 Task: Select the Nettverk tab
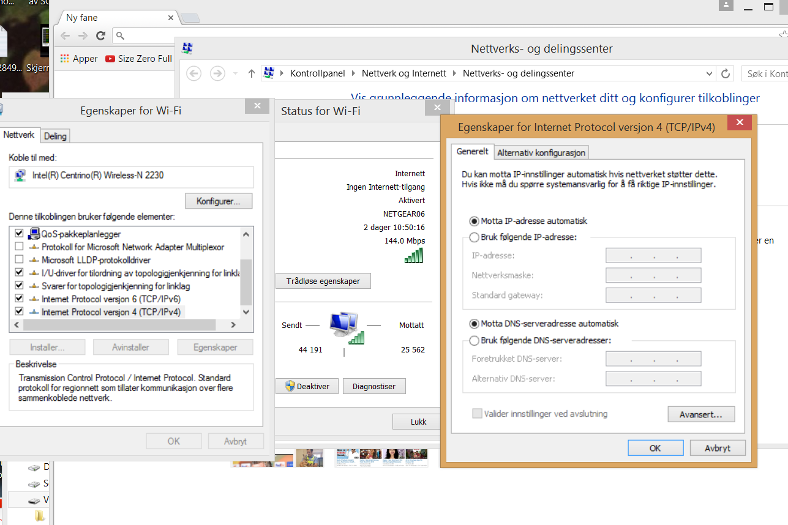(20, 135)
